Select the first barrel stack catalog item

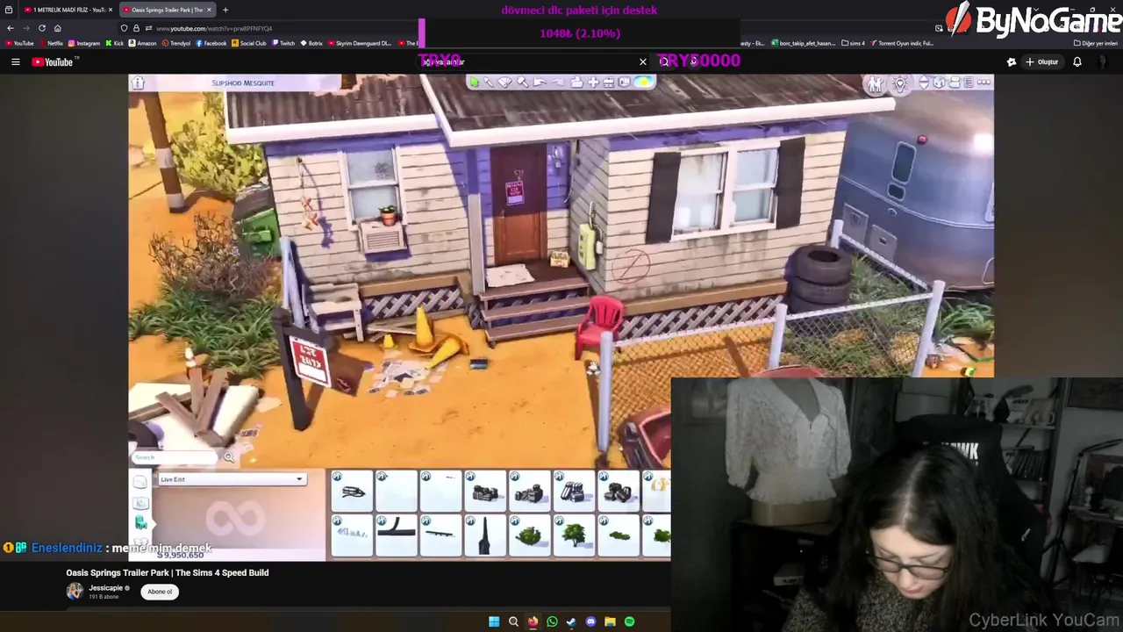485,492
